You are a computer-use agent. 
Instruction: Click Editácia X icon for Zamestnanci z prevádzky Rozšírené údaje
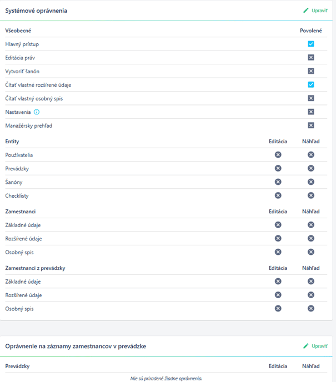coord(278,295)
